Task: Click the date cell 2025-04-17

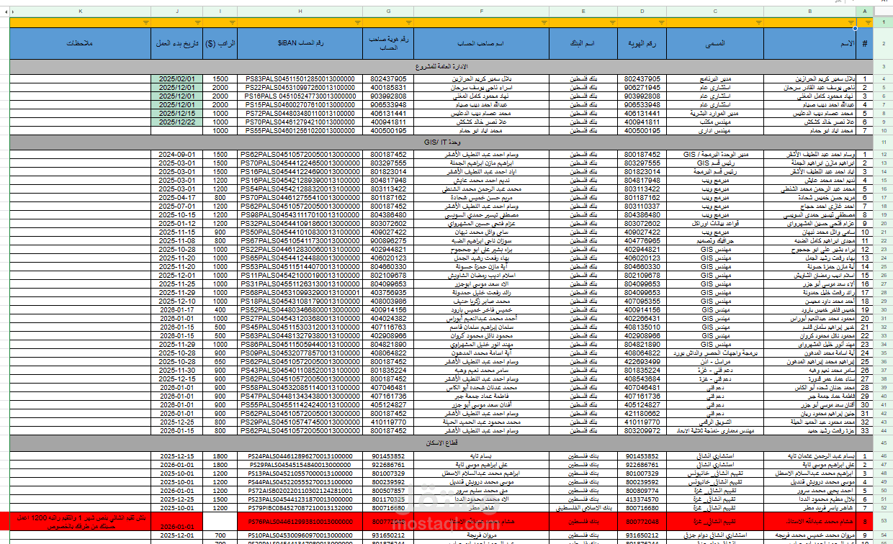Action: tap(177, 198)
